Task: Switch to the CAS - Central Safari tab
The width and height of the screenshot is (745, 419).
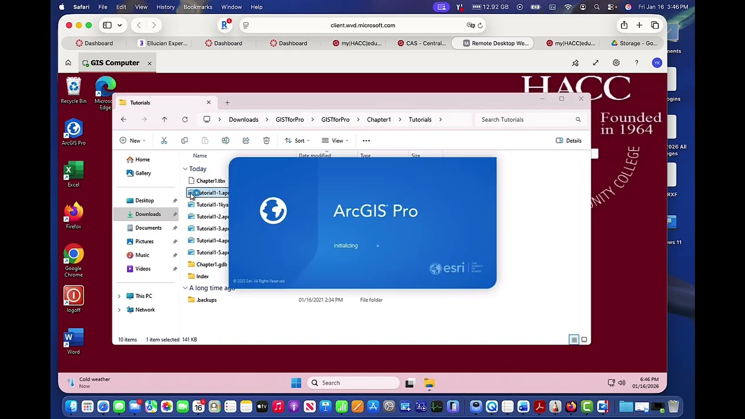Action: click(422, 43)
